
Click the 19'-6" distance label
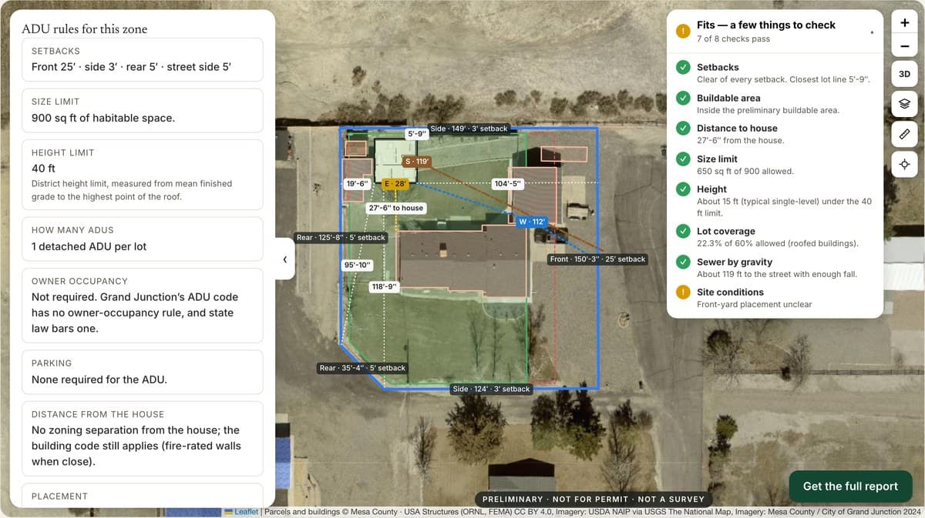pyautogui.click(x=358, y=184)
